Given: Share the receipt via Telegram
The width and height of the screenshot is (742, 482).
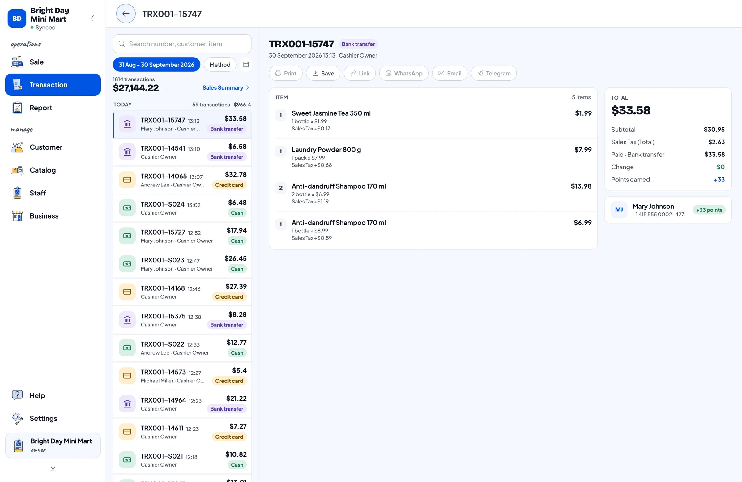Looking at the screenshot, I should click(x=493, y=73).
